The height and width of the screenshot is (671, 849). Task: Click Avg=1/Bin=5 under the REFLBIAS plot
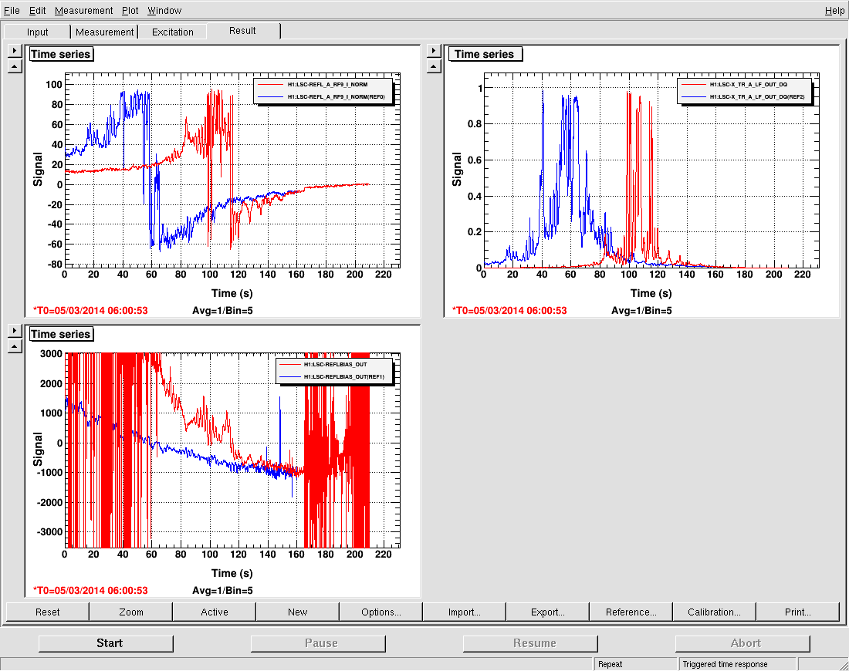tap(222, 590)
